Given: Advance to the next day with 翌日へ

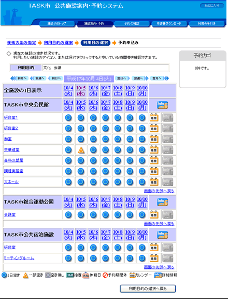Looking at the screenshot, I should [x=122, y=78].
